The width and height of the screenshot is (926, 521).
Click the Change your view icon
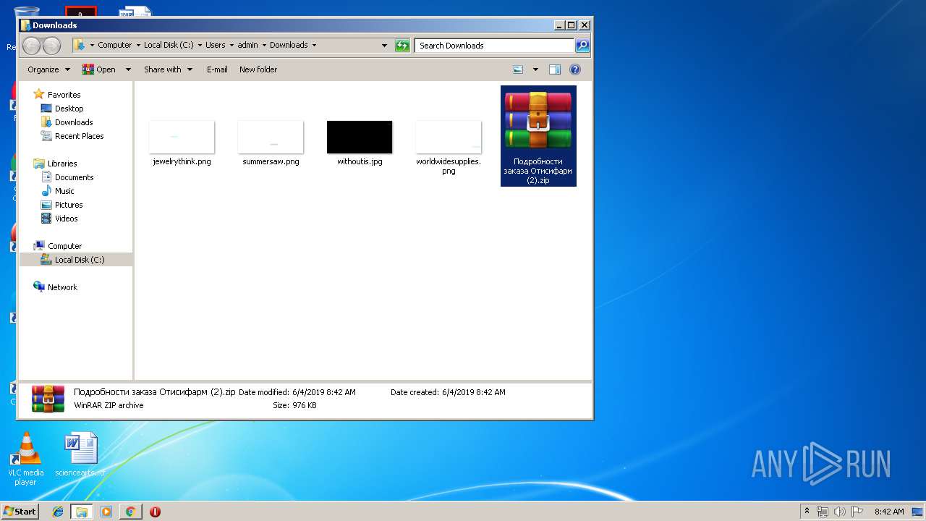[518, 69]
